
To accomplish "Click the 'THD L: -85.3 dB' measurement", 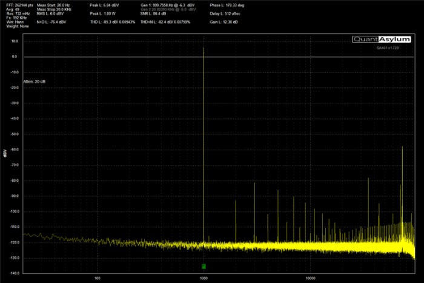I will coord(113,22).
